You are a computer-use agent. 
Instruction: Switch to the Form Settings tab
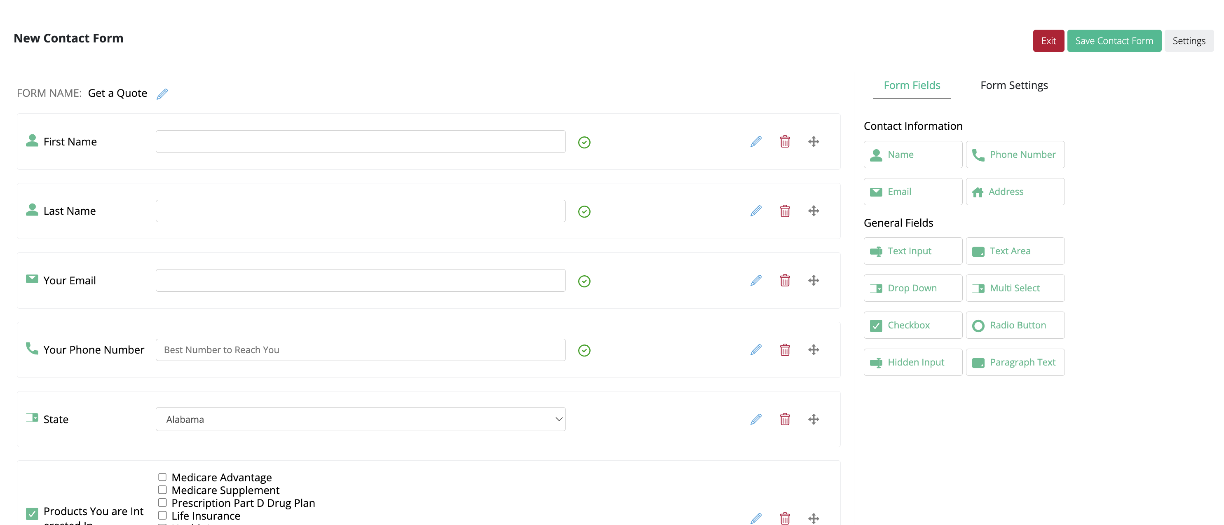(1013, 86)
